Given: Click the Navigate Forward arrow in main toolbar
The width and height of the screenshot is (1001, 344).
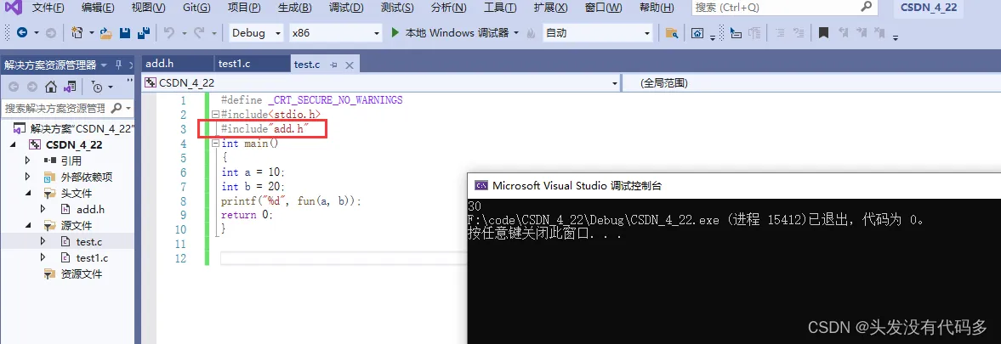Looking at the screenshot, I should 50,32.
